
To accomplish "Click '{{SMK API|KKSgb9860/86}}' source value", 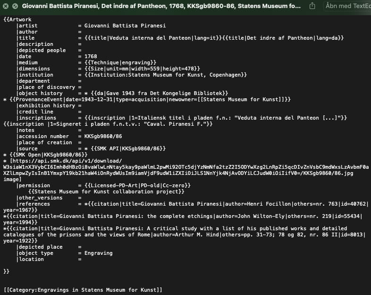I will [x=128, y=149].
